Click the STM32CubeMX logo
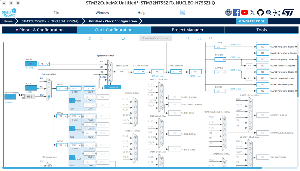 [x=9, y=13]
